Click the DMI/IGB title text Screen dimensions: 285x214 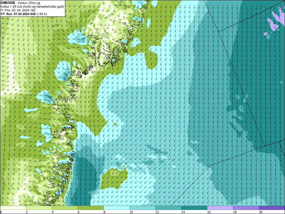(8, 3)
